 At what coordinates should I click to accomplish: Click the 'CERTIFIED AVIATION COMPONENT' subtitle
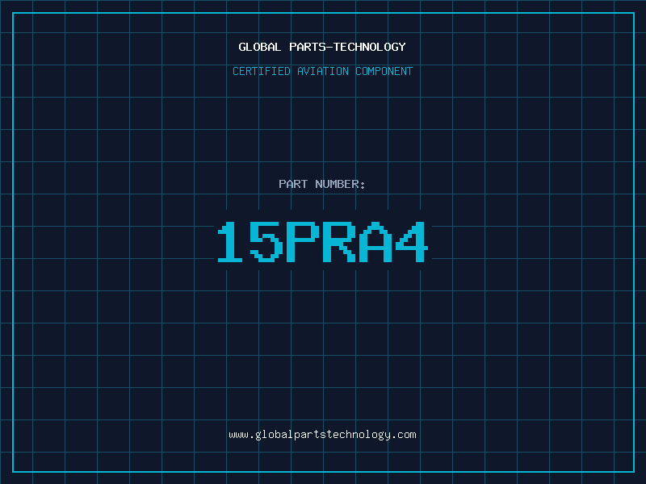click(322, 71)
